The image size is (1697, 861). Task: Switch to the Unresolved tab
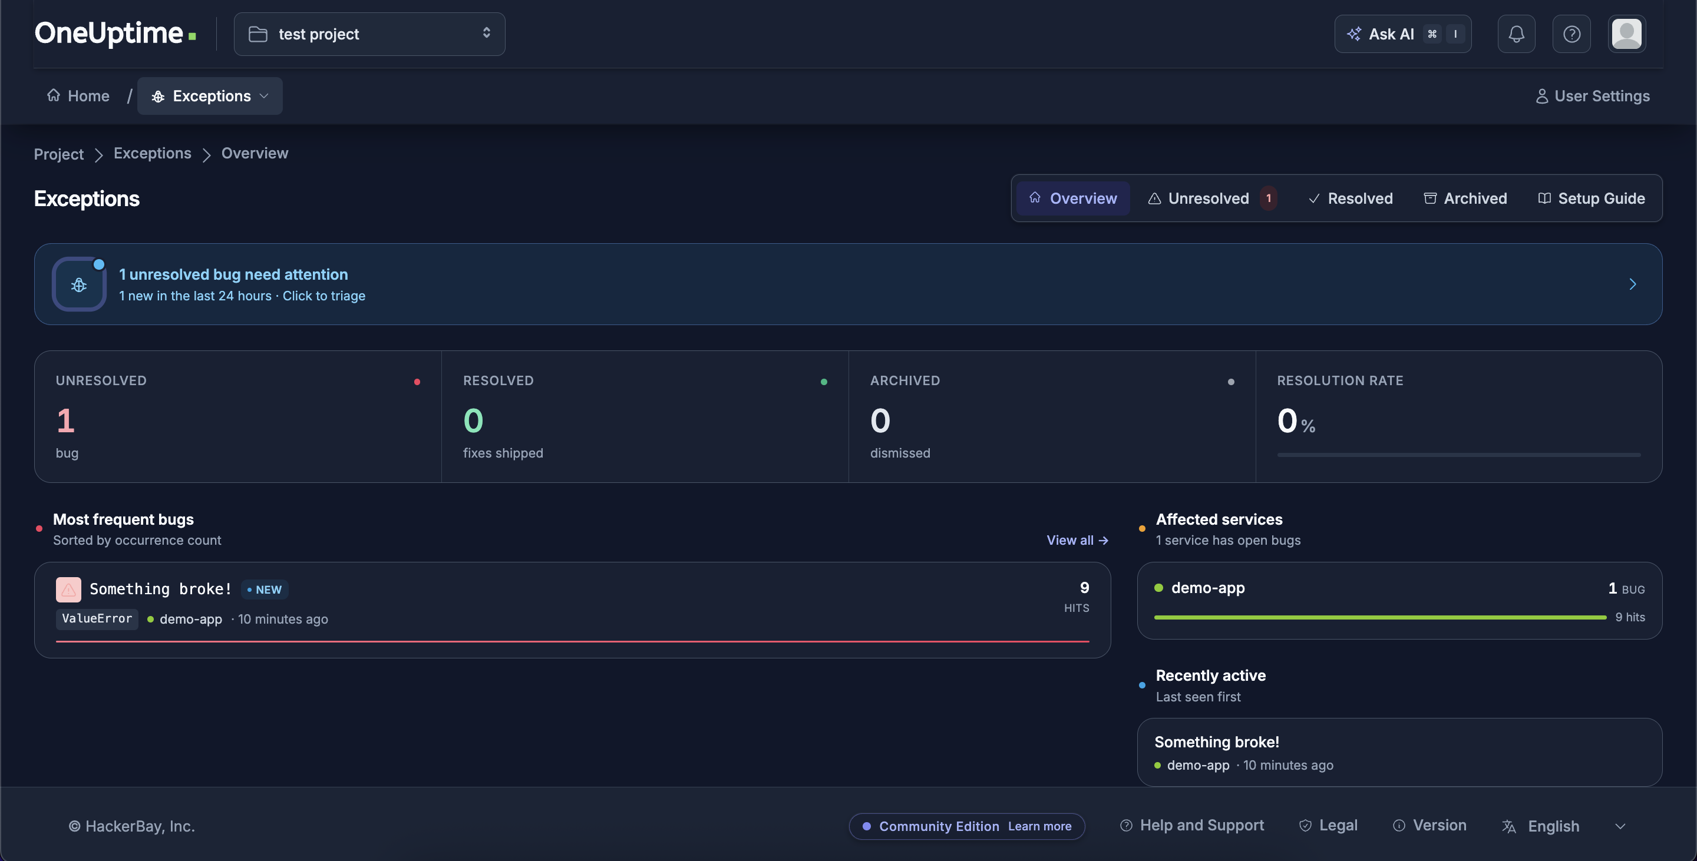[x=1211, y=198]
